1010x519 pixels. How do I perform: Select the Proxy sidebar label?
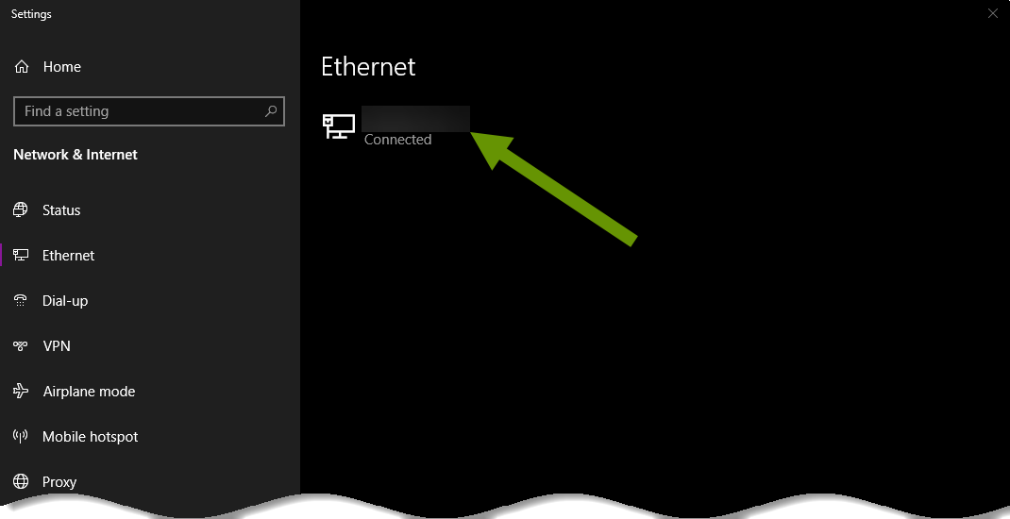(x=59, y=482)
